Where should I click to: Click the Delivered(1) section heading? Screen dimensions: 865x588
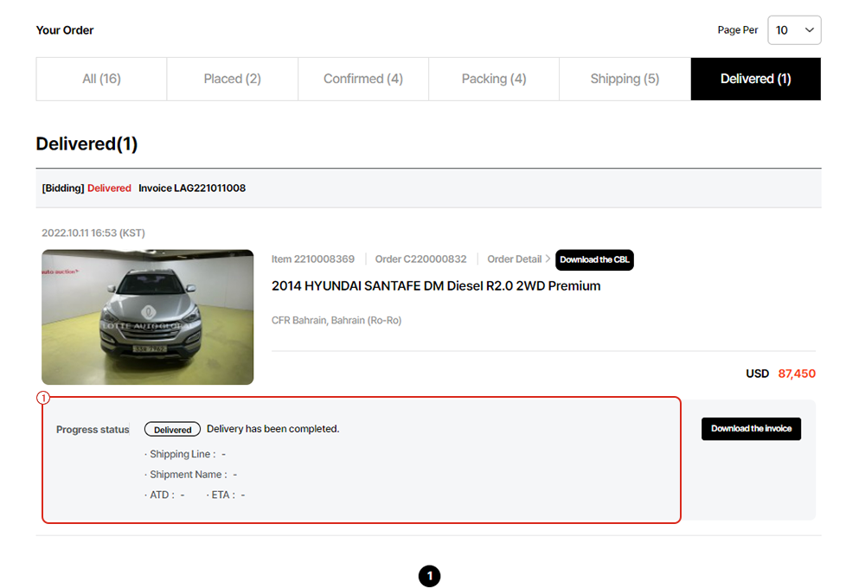(86, 144)
